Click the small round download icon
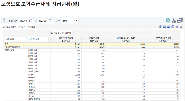 [181, 27]
